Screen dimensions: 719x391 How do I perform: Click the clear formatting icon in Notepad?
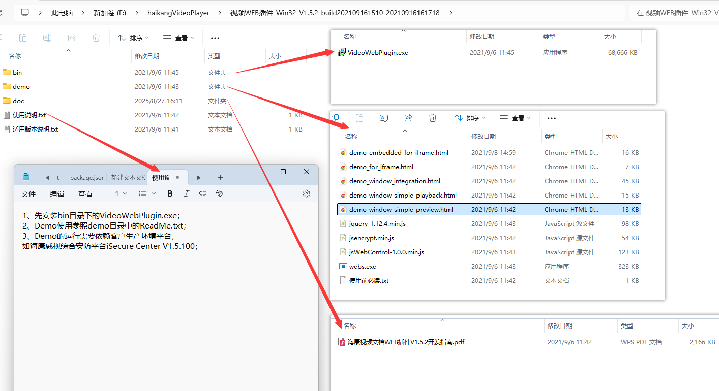pyautogui.click(x=219, y=193)
